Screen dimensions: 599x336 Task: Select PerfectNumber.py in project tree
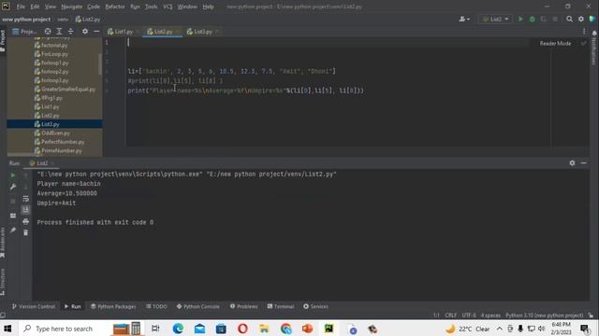63,142
